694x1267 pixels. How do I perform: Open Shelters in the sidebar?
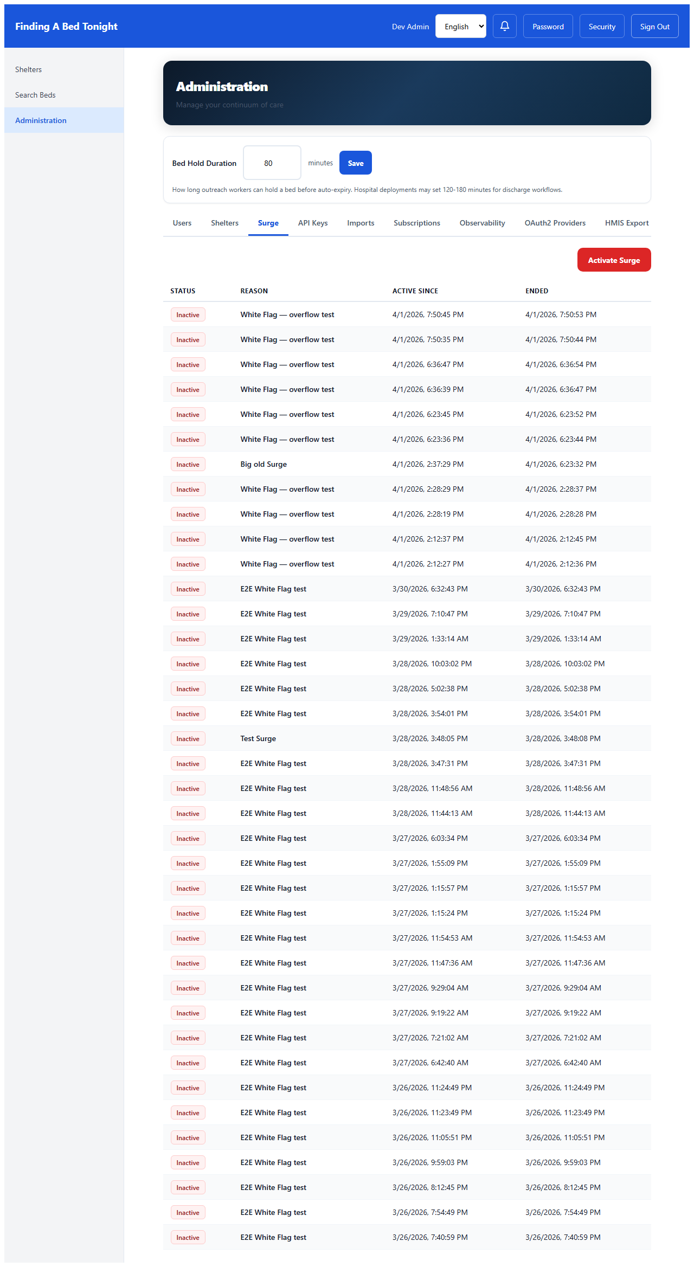29,69
